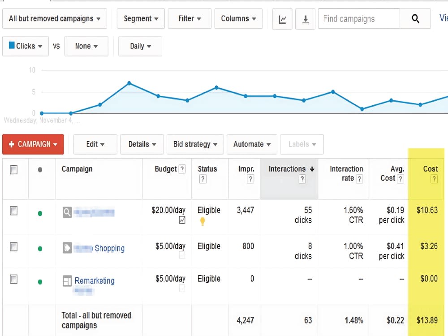Open the Shopping campaign link

110,248
